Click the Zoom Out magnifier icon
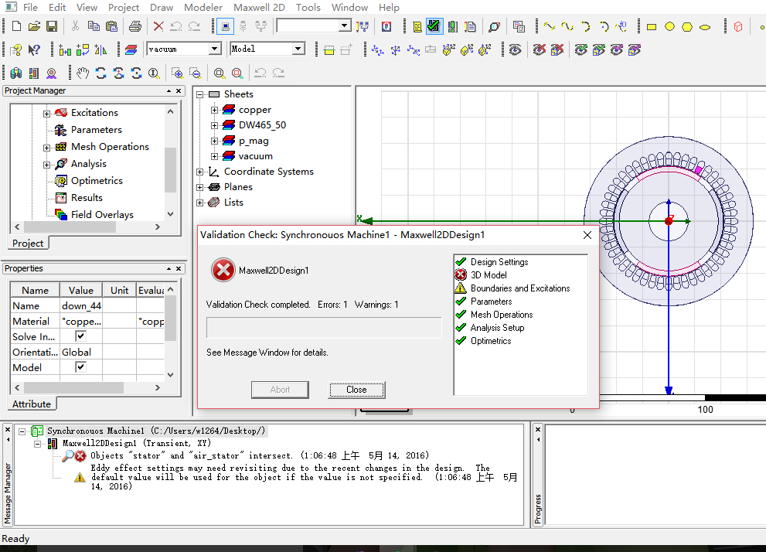 click(196, 73)
